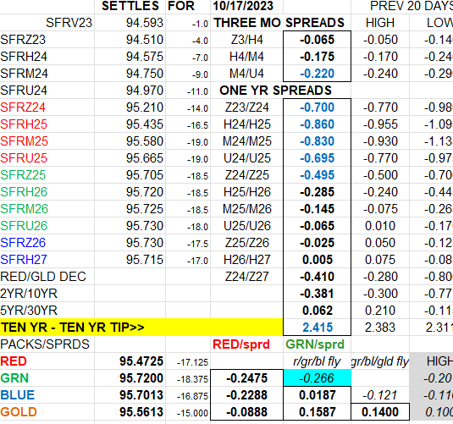Select the GRN/sprd column header

click(315, 344)
